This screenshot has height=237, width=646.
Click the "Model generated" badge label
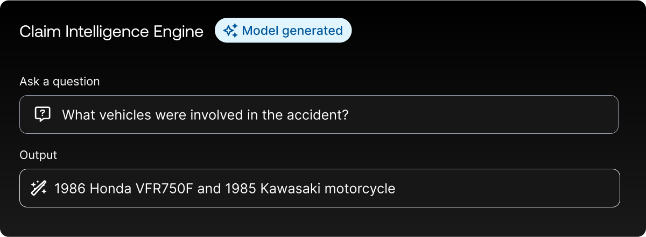pyautogui.click(x=292, y=31)
